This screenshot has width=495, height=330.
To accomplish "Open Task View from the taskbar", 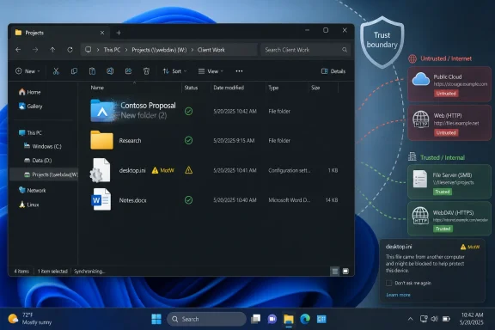I will tap(256, 319).
